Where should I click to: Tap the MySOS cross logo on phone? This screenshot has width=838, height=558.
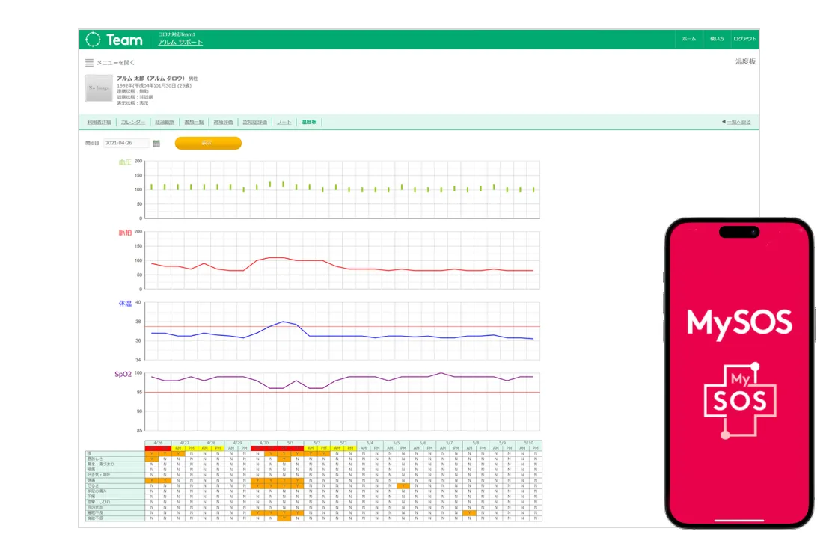coord(739,401)
